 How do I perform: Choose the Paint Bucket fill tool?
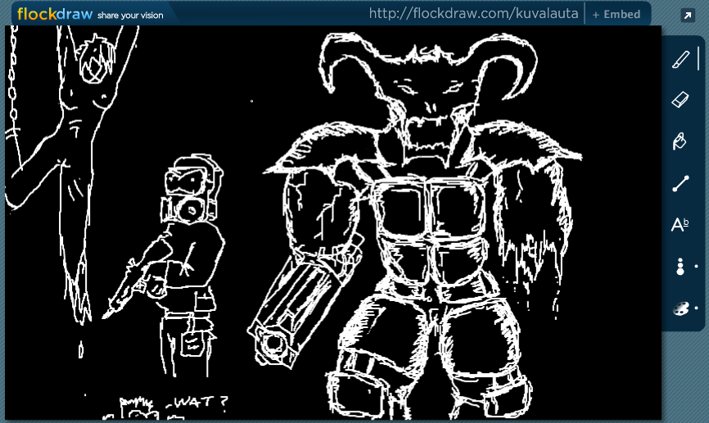pyautogui.click(x=680, y=142)
